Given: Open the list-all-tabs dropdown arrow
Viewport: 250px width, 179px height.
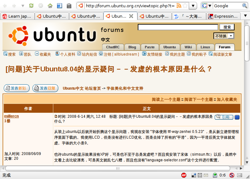Looking at the screenshot, I should (246, 16).
